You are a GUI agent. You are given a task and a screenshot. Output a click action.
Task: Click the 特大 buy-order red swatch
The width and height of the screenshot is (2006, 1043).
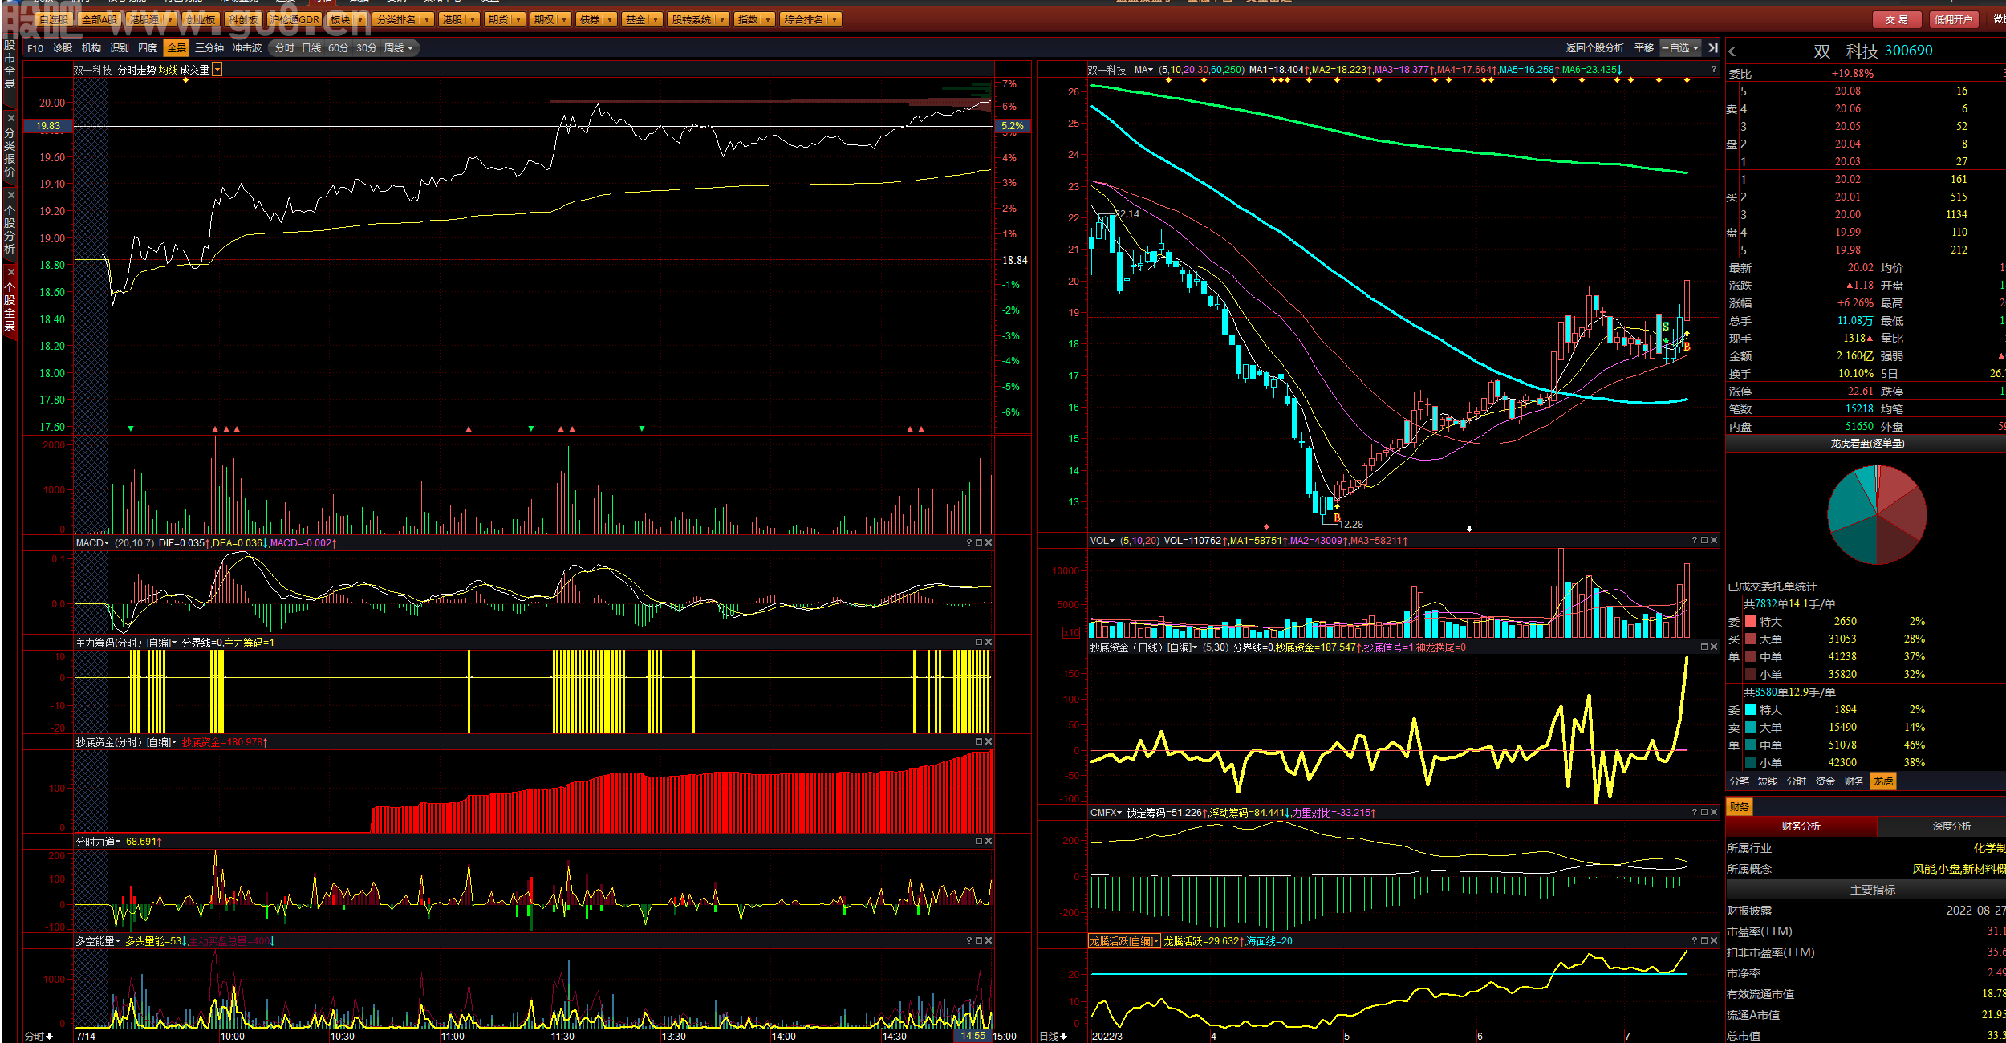[x=1751, y=621]
